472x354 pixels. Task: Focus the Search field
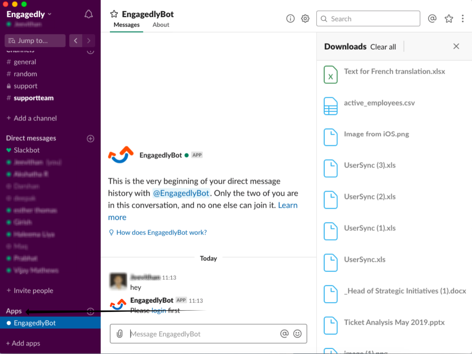pyautogui.click(x=368, y=18)
